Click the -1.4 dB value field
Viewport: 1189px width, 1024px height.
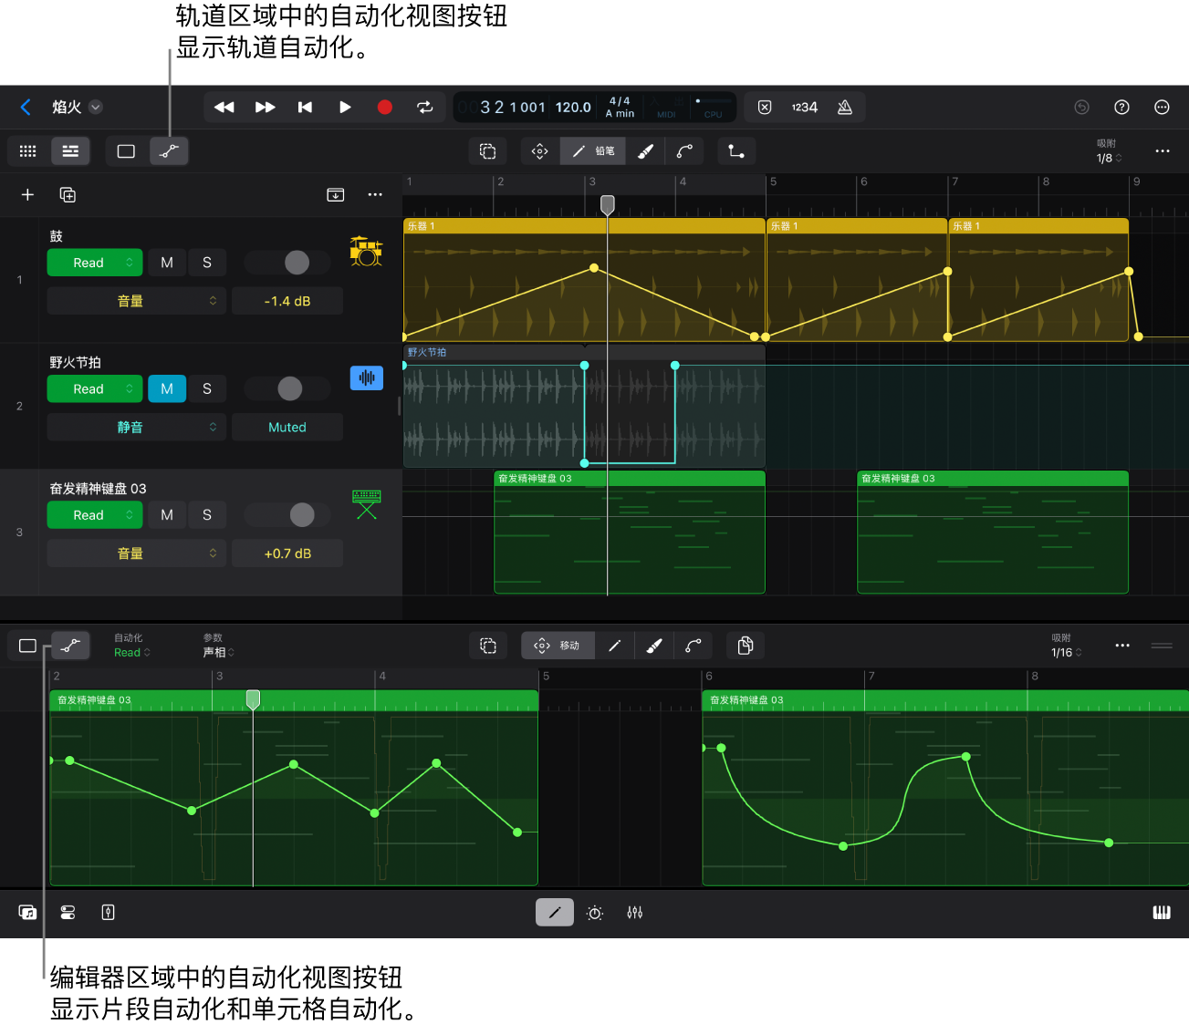tap(287, 301)
